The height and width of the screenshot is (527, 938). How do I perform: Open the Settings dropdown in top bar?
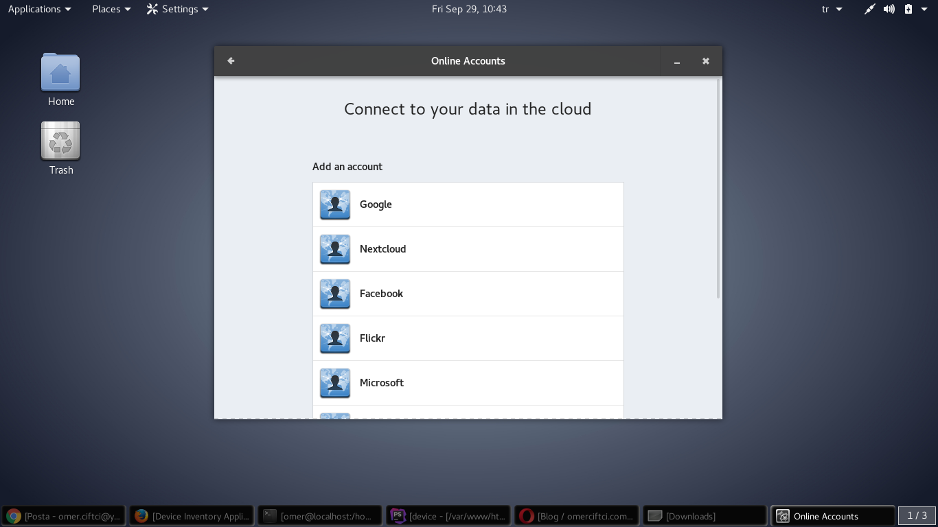[178, 9]
